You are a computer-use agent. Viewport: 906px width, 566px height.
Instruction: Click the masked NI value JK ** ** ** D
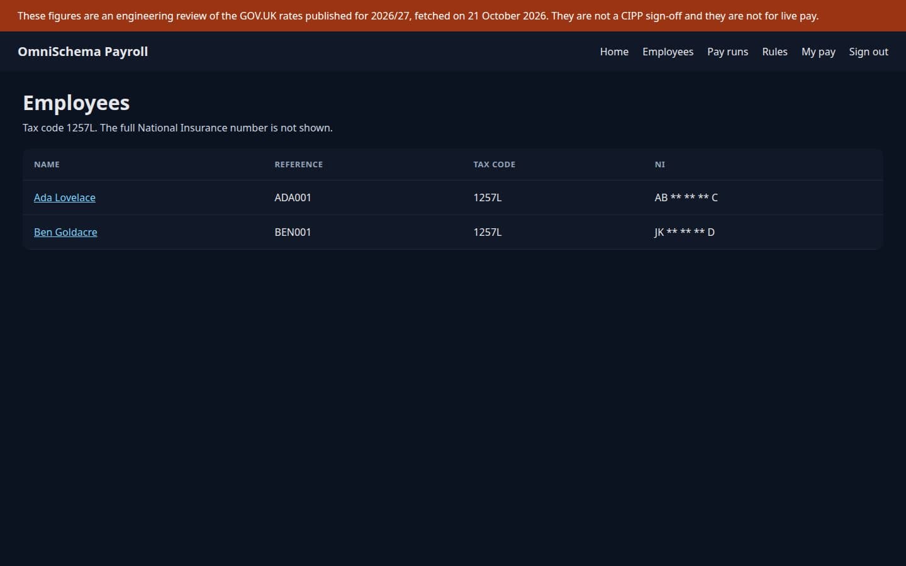[x=685, y=232]
